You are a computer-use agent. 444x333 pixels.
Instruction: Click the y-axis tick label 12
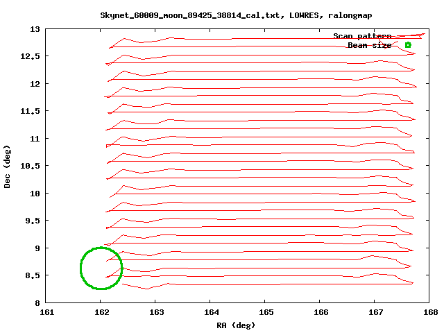pyautogui.click(x=35, y=84)
